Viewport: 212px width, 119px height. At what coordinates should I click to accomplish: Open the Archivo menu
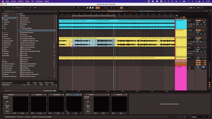[14, 1]
